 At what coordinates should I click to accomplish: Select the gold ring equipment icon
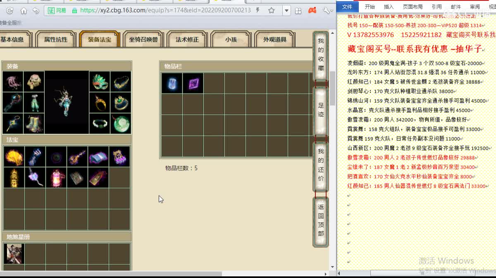click(100, 103)
